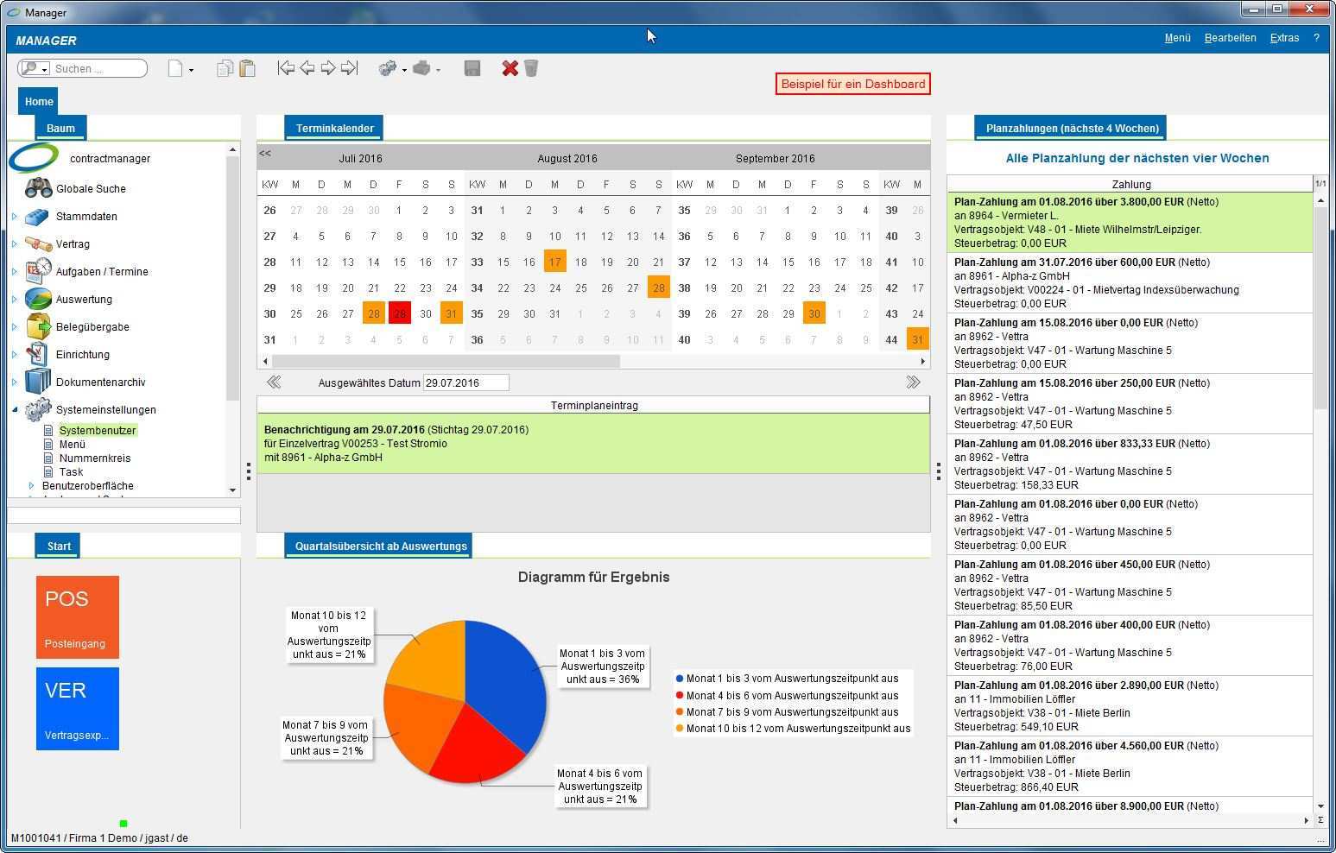Click the calendar's horizontal scrollbar thumb
This screenshot has width=1336, height=853.
coord(442,361)
